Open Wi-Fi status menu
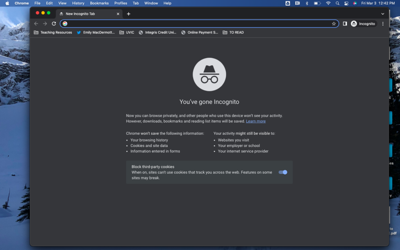Viewport: 400px width, 250px height. pos(328,3)
